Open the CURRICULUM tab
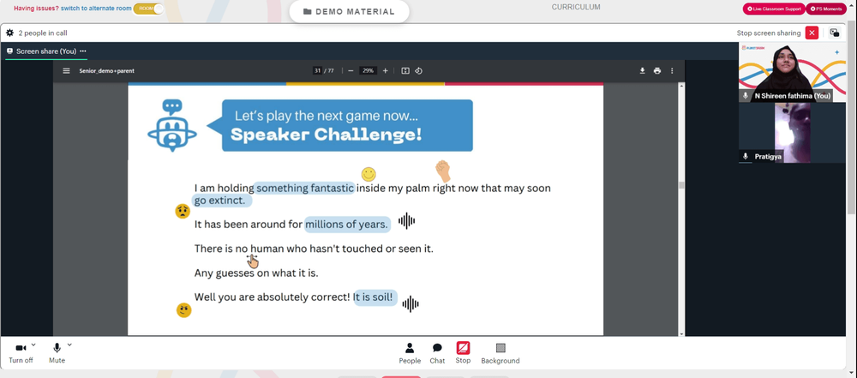This screenshot has width=857, height=378. tap(576, 7)
